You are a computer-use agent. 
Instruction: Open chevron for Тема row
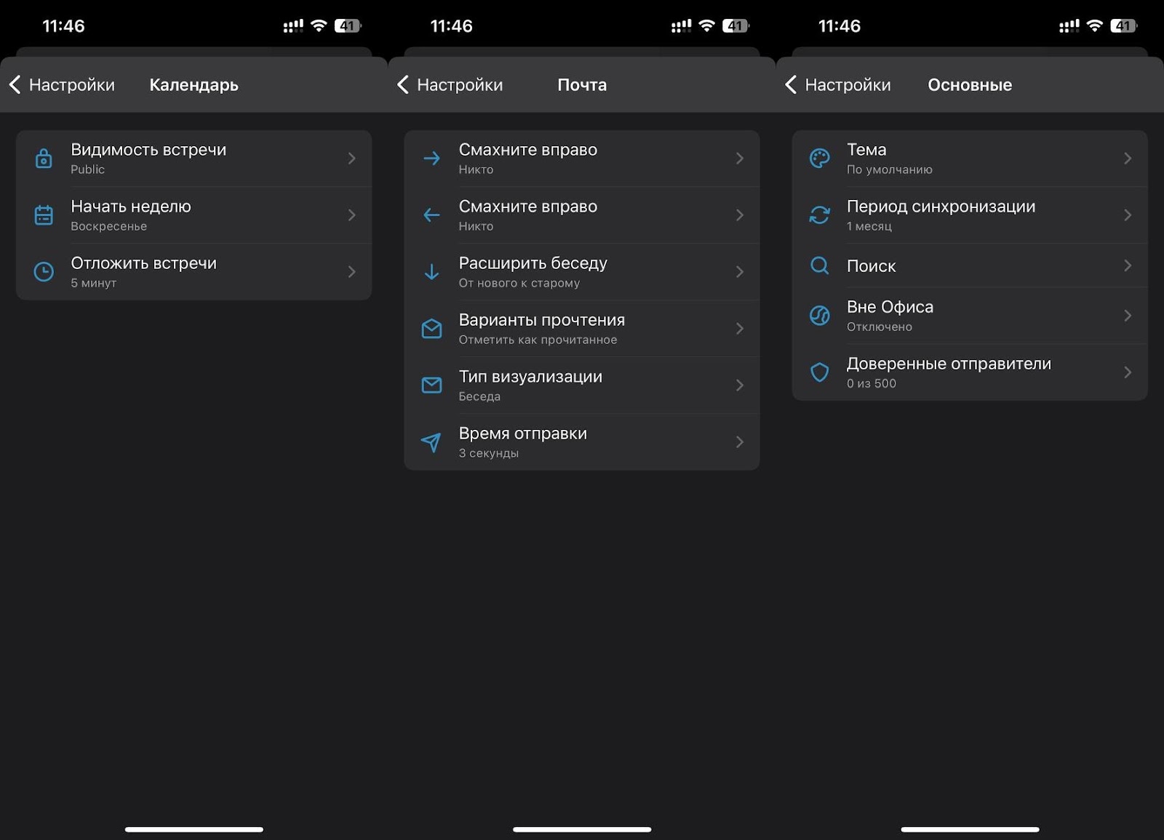[x=1128, y=159]
